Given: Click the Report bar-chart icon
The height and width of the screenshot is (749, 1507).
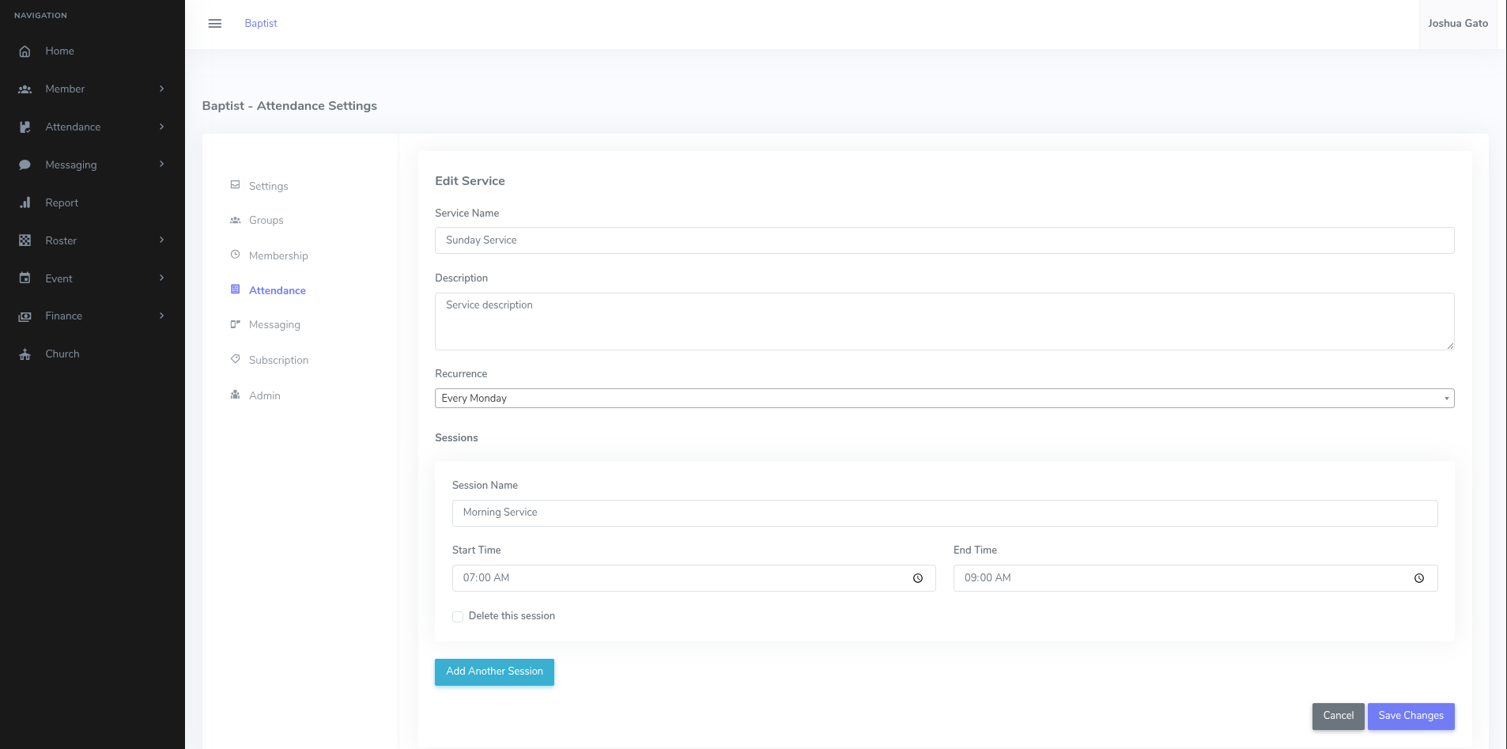Looking at the screenshot, I should pyautogui.click(x=25, y=202).
